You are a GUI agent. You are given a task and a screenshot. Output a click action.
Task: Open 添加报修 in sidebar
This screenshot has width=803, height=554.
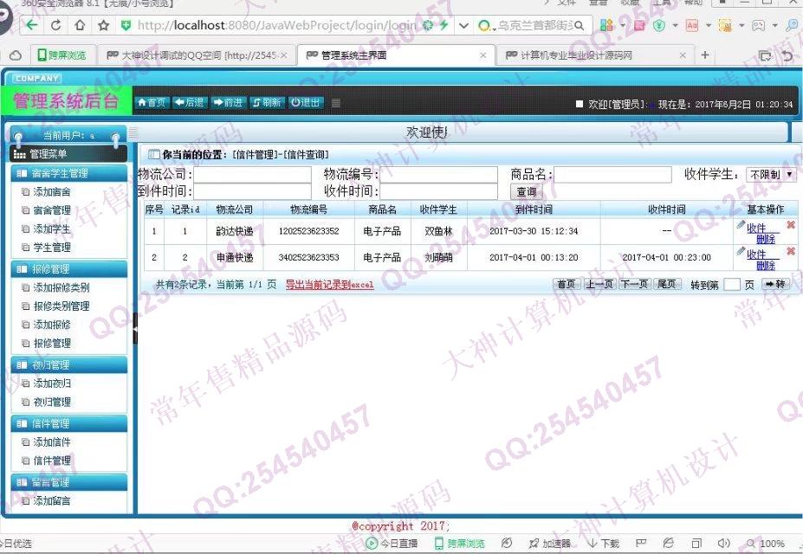coord(52,325)
